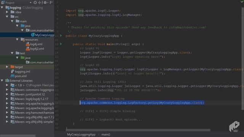
Task: Expand Maven: org.slf4j:slf4j-api library
Action: (x=7, y=117)
